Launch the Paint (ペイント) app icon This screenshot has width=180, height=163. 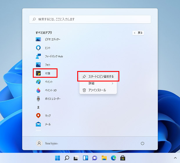pyautogui.click(x=38, y=82)
